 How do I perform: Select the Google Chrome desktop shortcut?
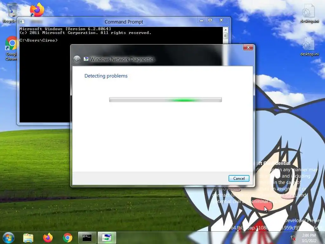[11, 48]
